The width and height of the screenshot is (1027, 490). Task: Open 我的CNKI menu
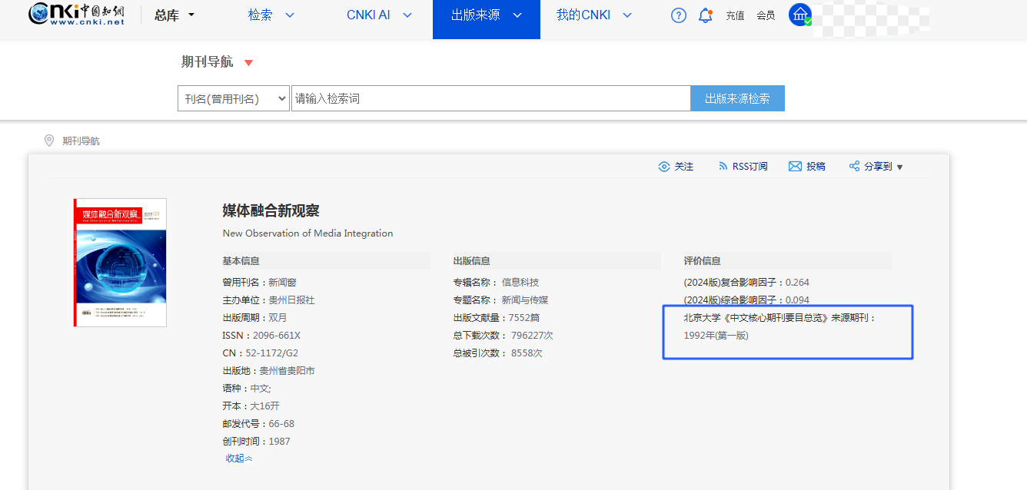pyautogui.click(x=593, y=15)
